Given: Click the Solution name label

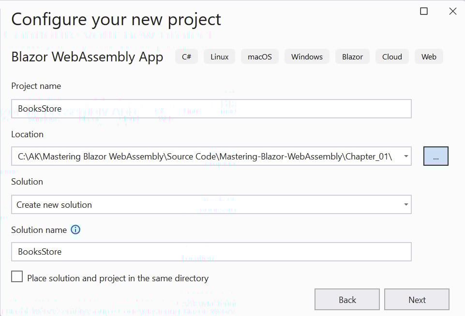Looking at the screenshot, I should (x=39, y=230).
